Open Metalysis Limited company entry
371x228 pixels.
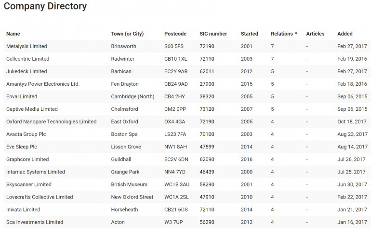coord(26,46)
